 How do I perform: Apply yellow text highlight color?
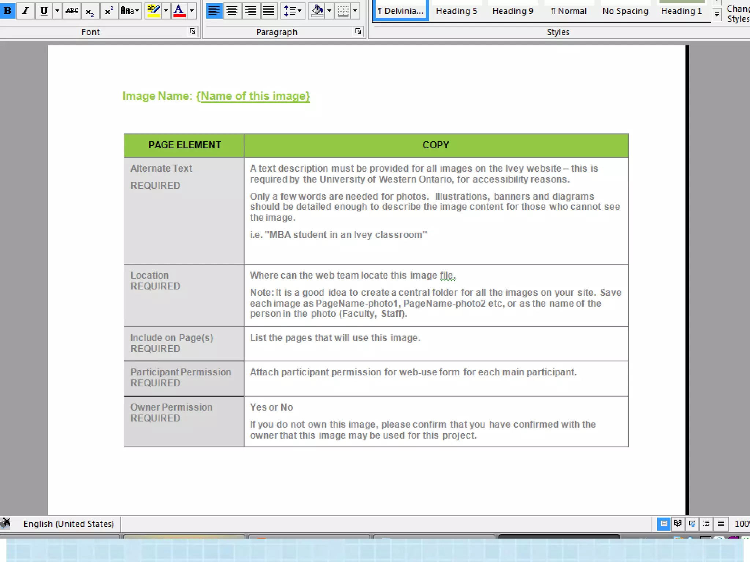[x=153, y=11]
